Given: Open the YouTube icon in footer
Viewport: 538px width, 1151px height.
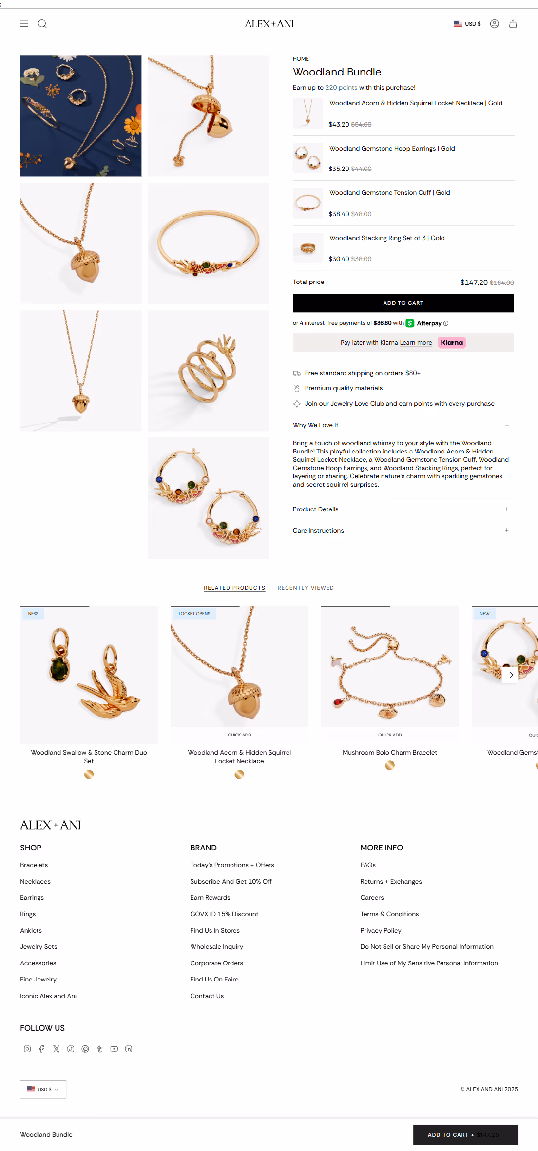Looking at the screenshot, I should 114,1049.
